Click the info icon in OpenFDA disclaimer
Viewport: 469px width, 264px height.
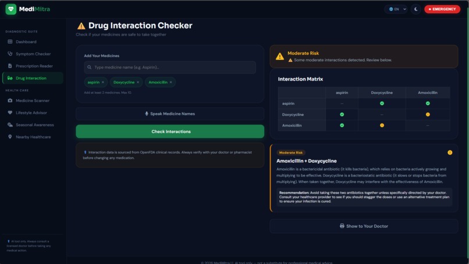pos(85,152)
